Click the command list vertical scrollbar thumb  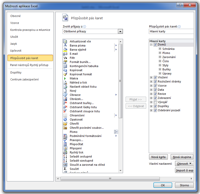(x=120, y=81)
